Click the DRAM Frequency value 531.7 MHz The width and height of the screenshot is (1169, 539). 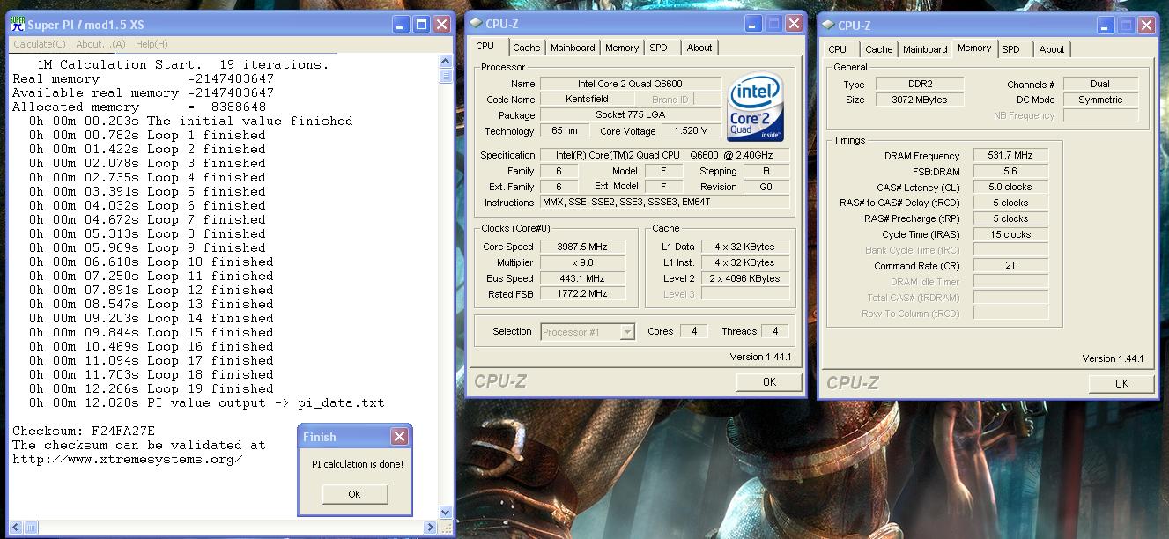point(1010,156)
